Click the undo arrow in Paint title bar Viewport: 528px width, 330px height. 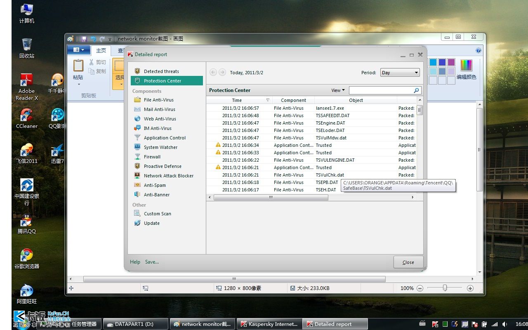click(x=93, y=39)
